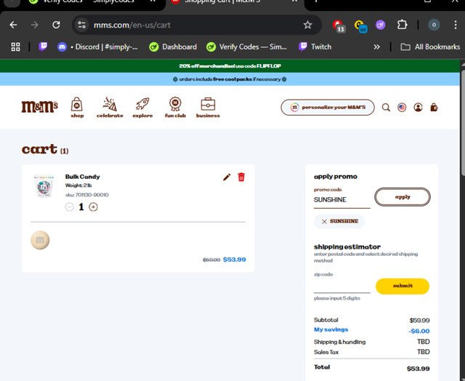Open site information icon in address bar
Image resolution: width=465 pixels, height=381 pixels.
(x=81, y=25)
